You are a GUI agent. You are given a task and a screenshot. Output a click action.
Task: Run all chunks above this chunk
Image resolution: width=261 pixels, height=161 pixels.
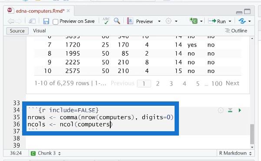pos(230,110)
